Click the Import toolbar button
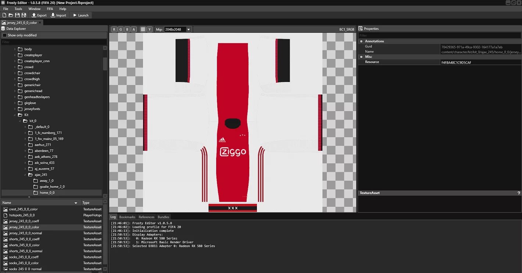This screenshot has height=273, width=522. (x=58, y=15)
